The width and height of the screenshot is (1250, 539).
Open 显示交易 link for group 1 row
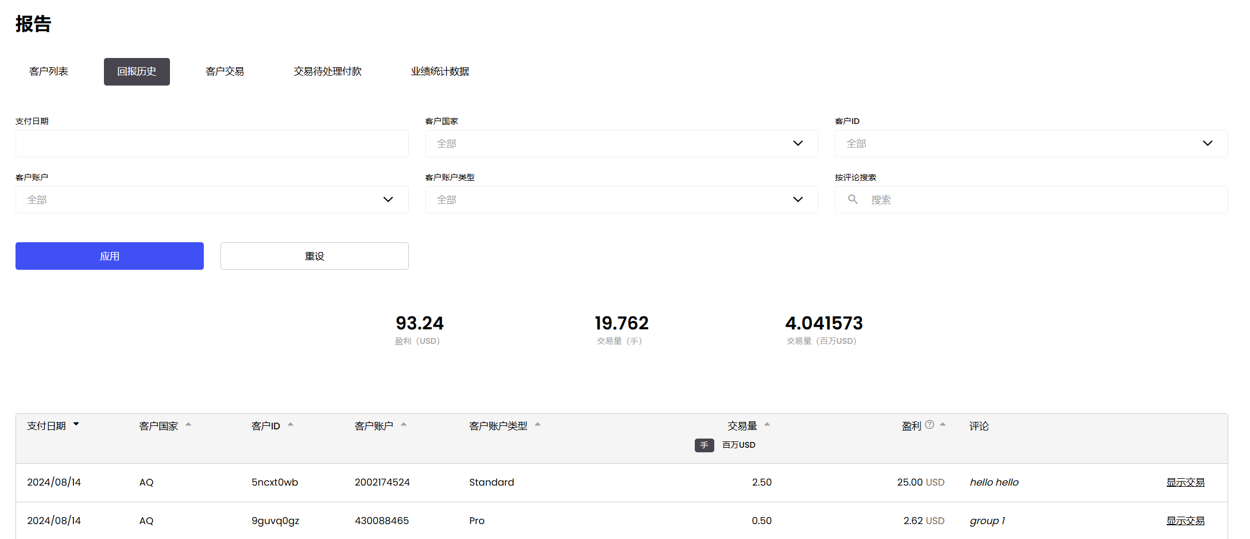pos(1185,521)
